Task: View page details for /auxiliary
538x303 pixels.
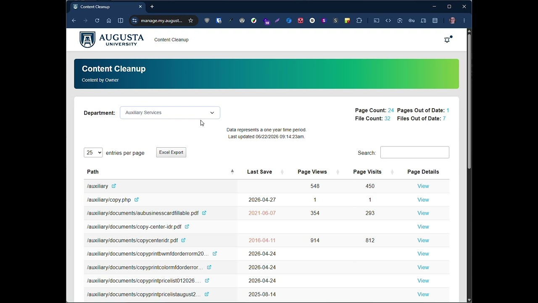Action: click(x=423, y=186)
